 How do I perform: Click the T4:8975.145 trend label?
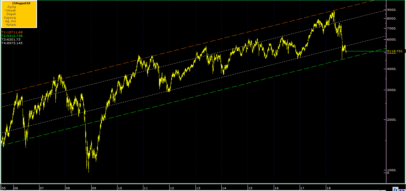pos(12,43)
